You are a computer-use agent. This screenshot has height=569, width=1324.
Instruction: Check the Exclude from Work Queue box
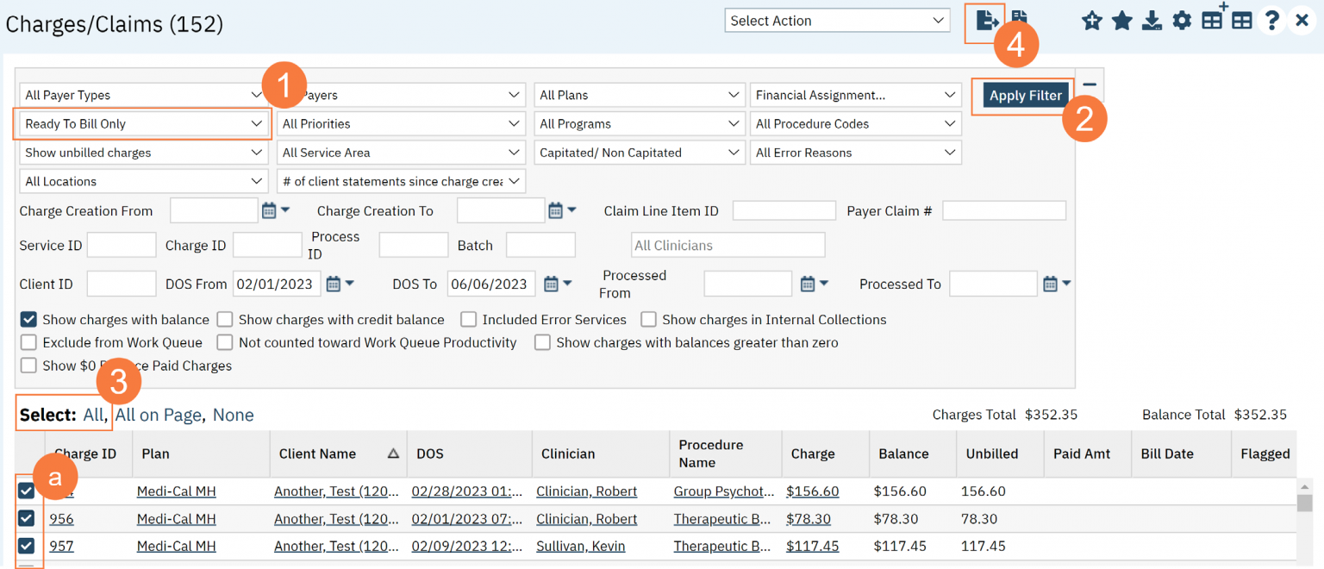(28, 342)
